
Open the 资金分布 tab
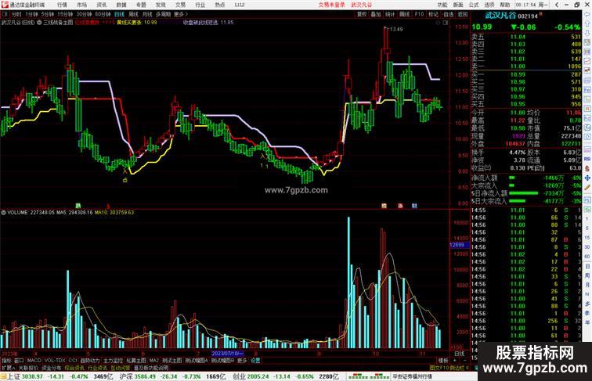pyautogui.click(x=52, y=368)
